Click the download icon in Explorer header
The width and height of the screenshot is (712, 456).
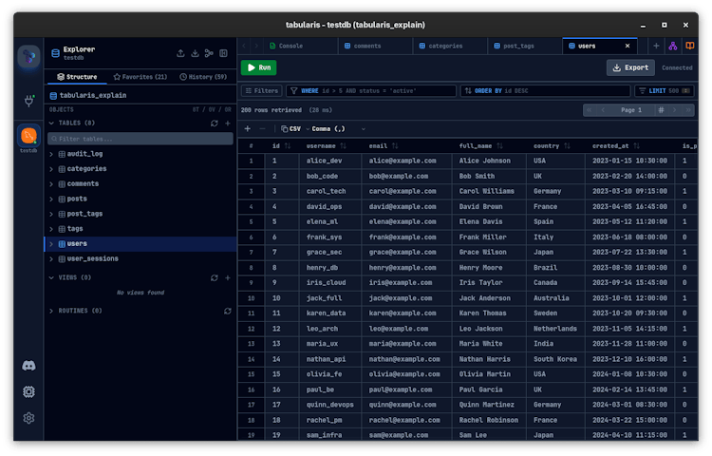195,53
